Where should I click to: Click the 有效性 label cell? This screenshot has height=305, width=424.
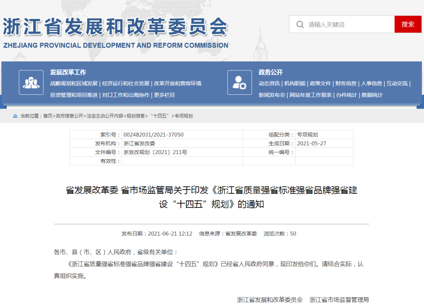click(x=96, y=161)
